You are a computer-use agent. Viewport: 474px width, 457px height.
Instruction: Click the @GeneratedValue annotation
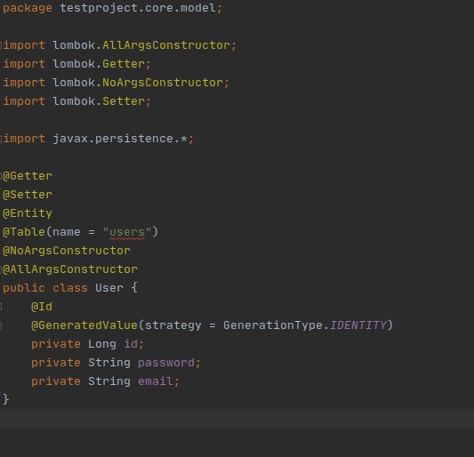pos(84,325)
